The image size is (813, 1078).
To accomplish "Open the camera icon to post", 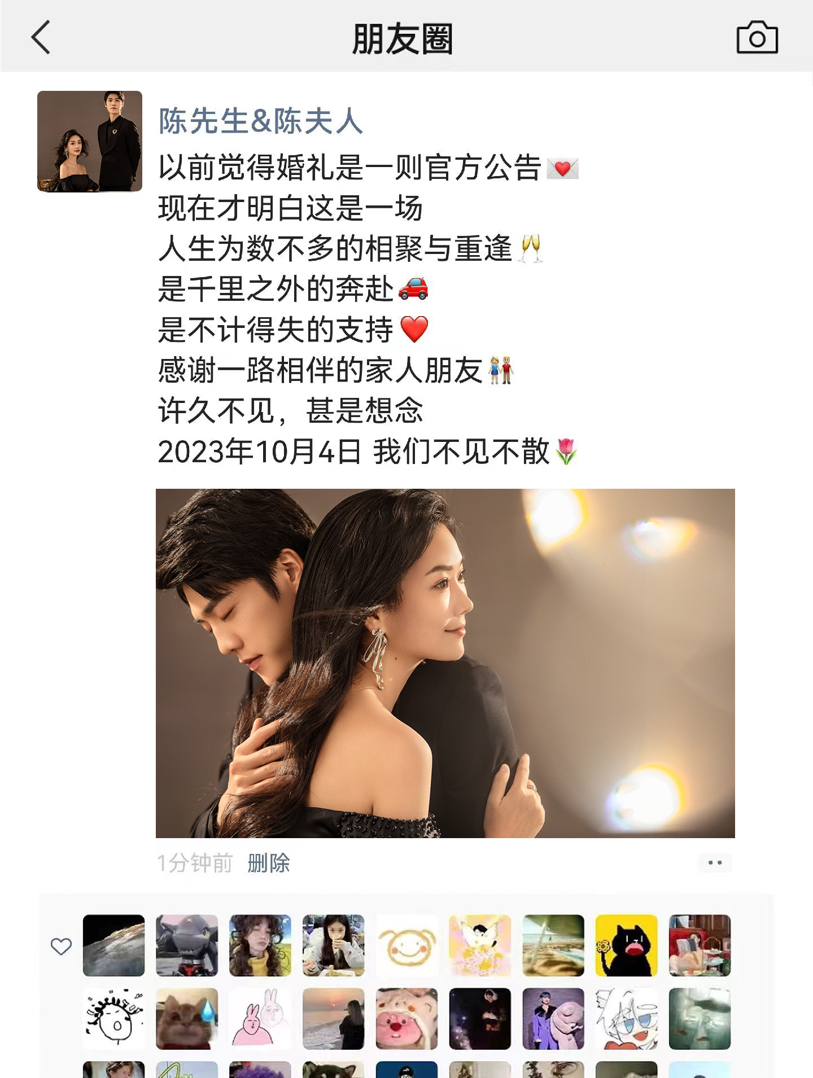I will [x=757, y=37].
